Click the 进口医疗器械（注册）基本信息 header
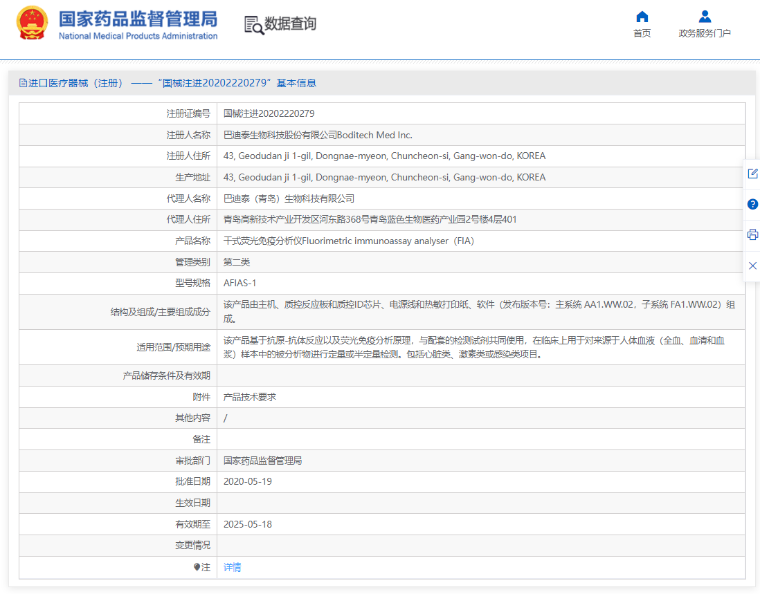The height and width of the screenshot is (594, 760). [x=168, y=83]
